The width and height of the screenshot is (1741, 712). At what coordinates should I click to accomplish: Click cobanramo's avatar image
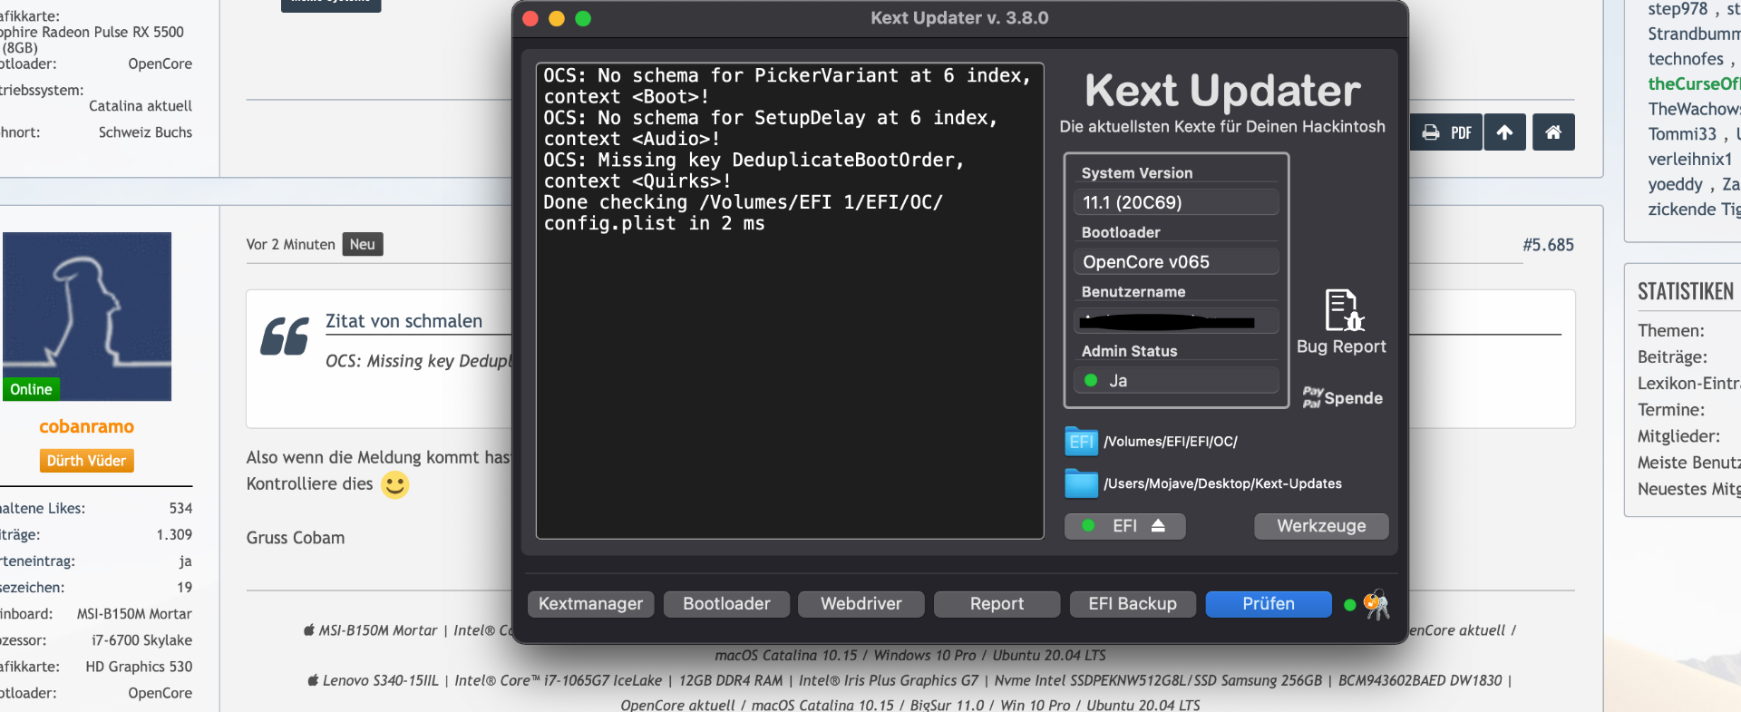click(87, 317)
